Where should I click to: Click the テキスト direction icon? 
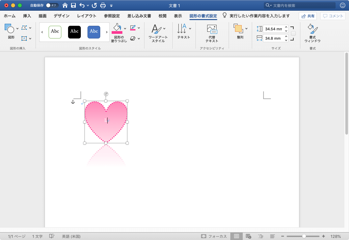coord(182,28)
